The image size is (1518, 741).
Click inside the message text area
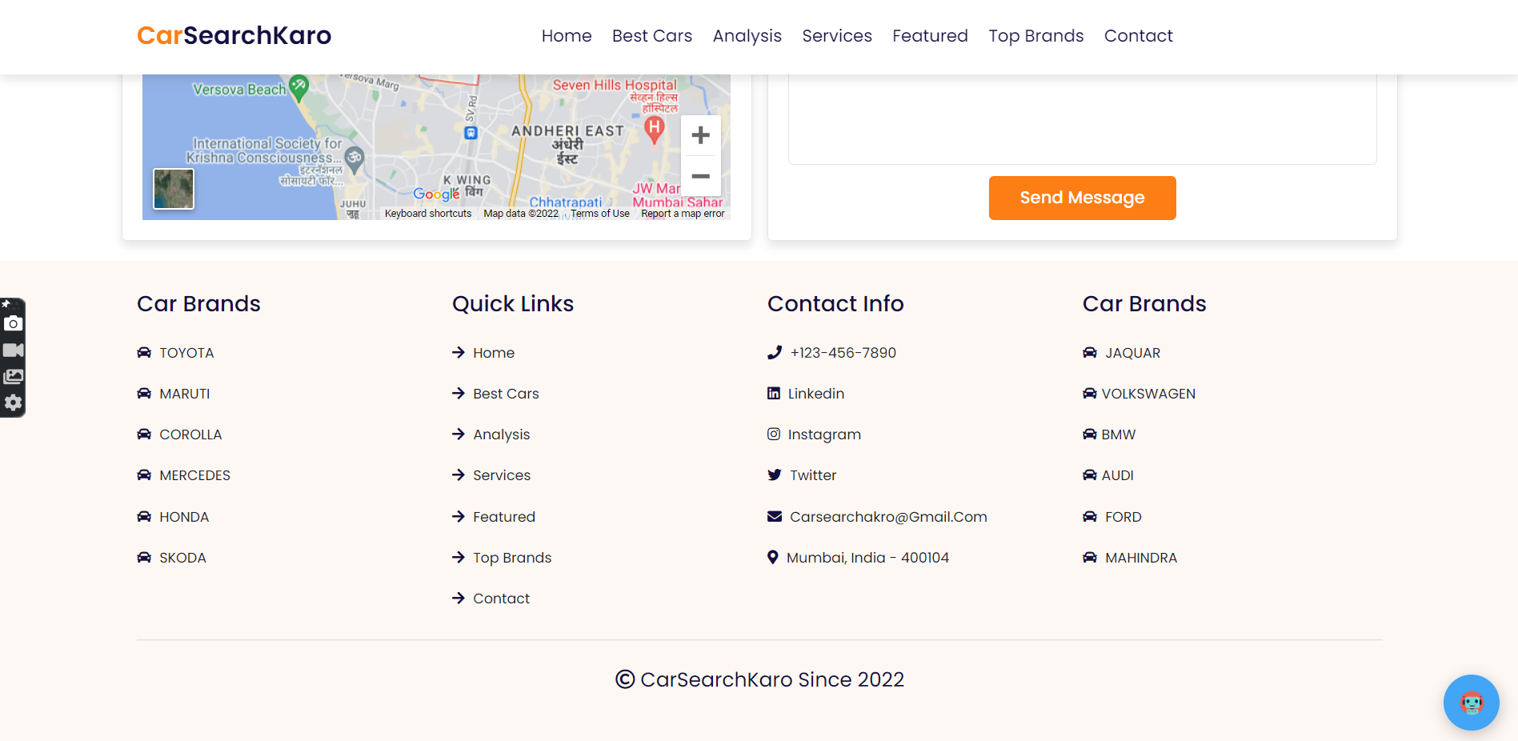point(1082,119)
